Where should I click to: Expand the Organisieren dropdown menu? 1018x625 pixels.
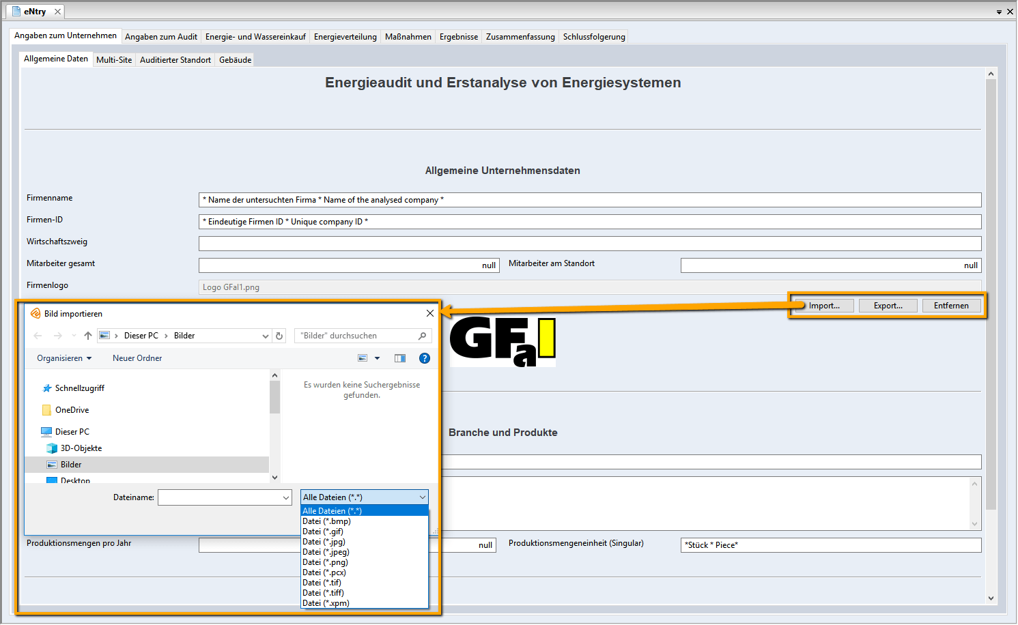pos(64,358)
